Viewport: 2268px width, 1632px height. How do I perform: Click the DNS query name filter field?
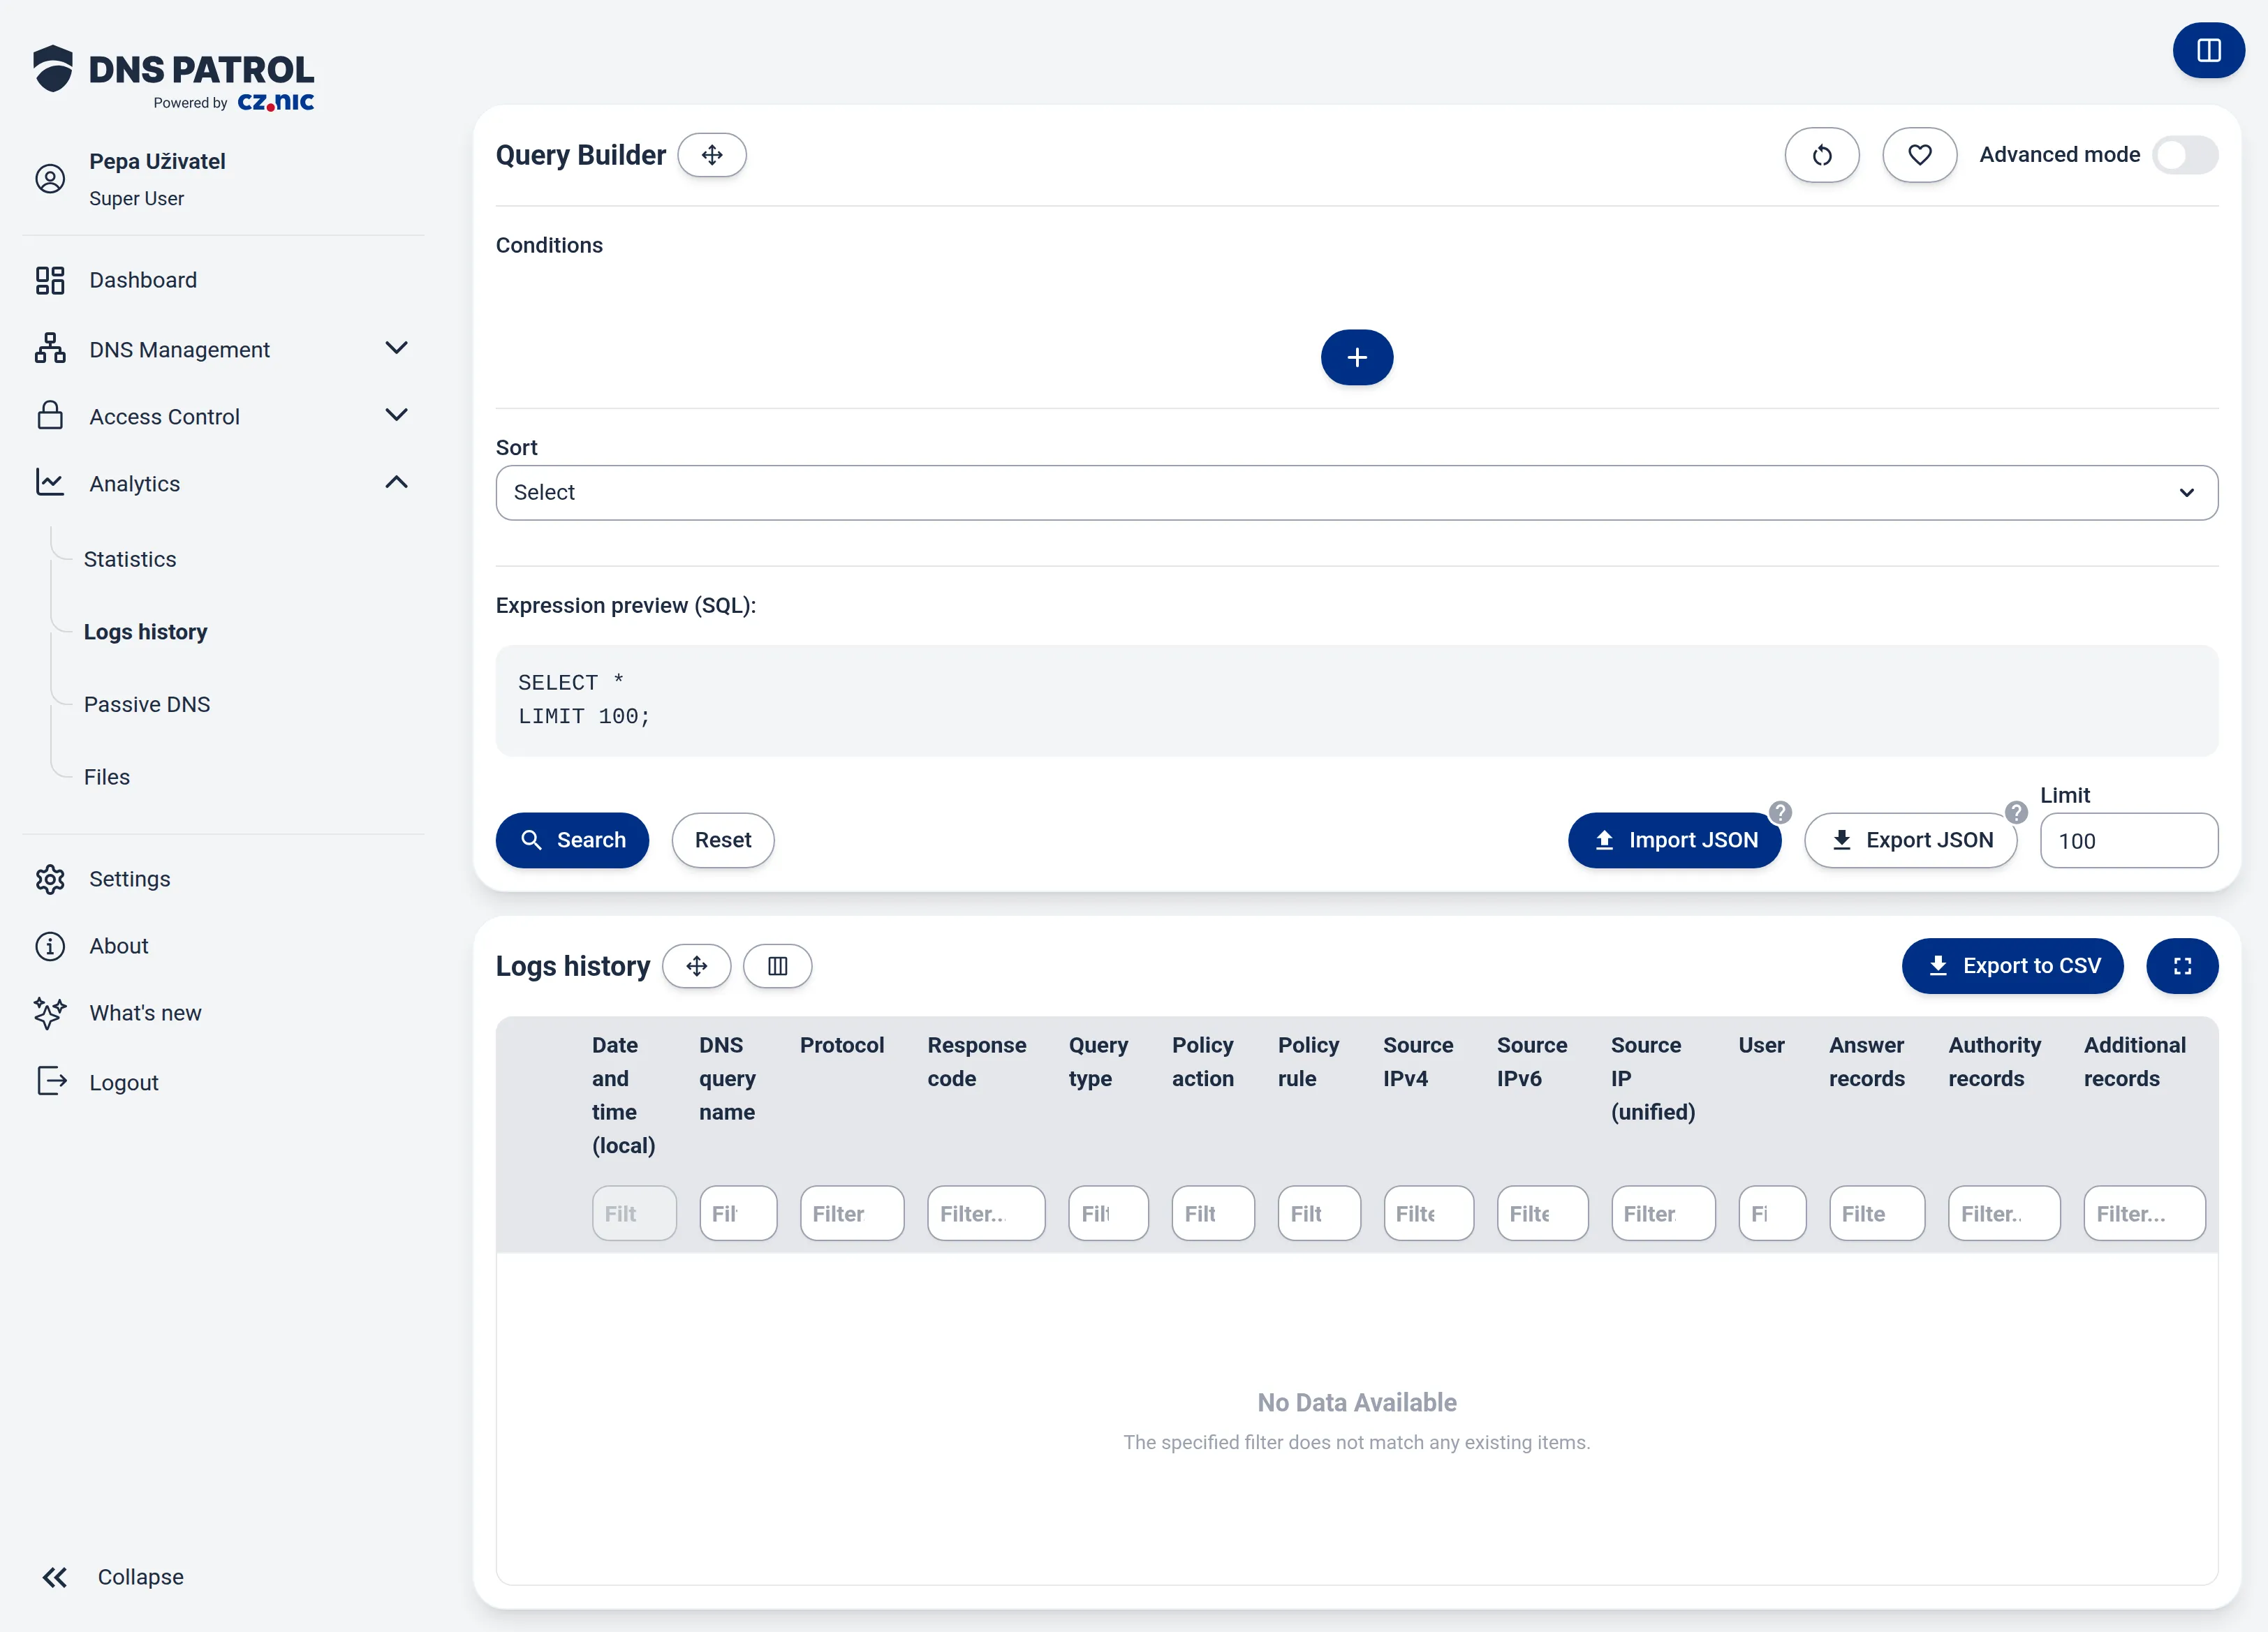pyautogui.click(x=738, y=1212)
